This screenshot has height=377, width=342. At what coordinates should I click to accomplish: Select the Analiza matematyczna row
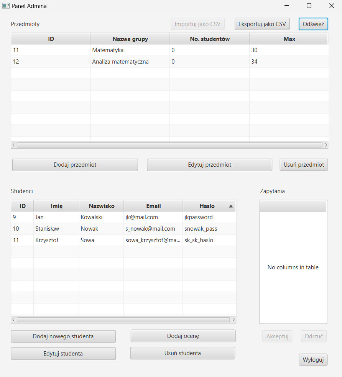(170, 62)
